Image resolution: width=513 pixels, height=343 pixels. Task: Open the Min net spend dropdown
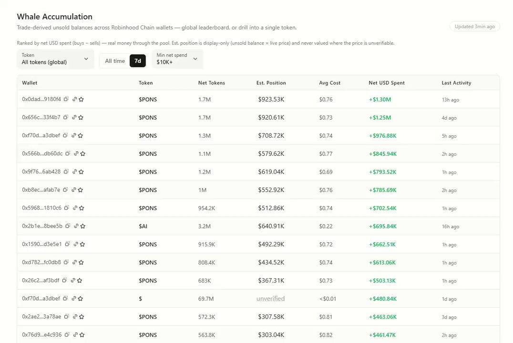pos(177,59)
